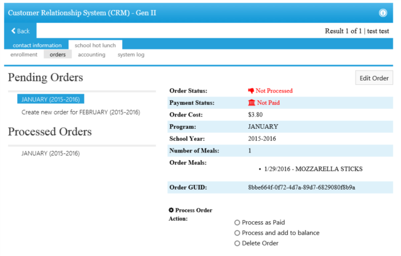Switch to the enrollment sub-tab
This screenshot has width=401, height=256.
tap(24, 55)
